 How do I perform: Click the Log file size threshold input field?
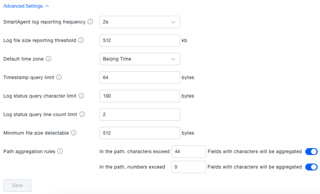(x=139, y=40)
